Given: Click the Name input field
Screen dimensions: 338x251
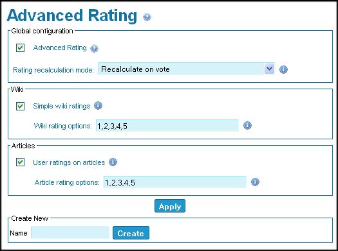Looking at the screenshot, I should point(70,233).
